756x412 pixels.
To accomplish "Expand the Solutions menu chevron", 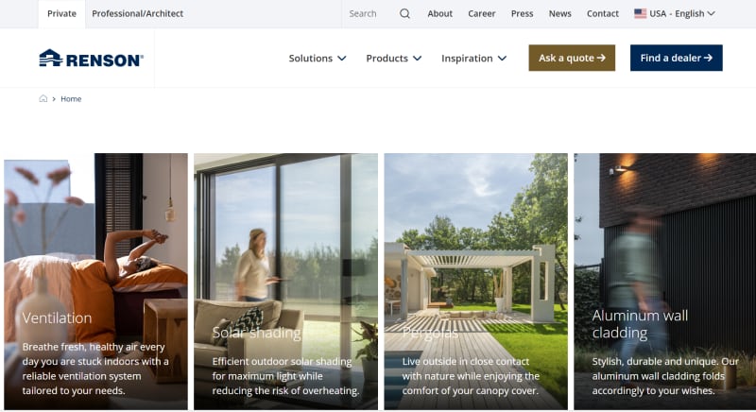I will point(342,59).
